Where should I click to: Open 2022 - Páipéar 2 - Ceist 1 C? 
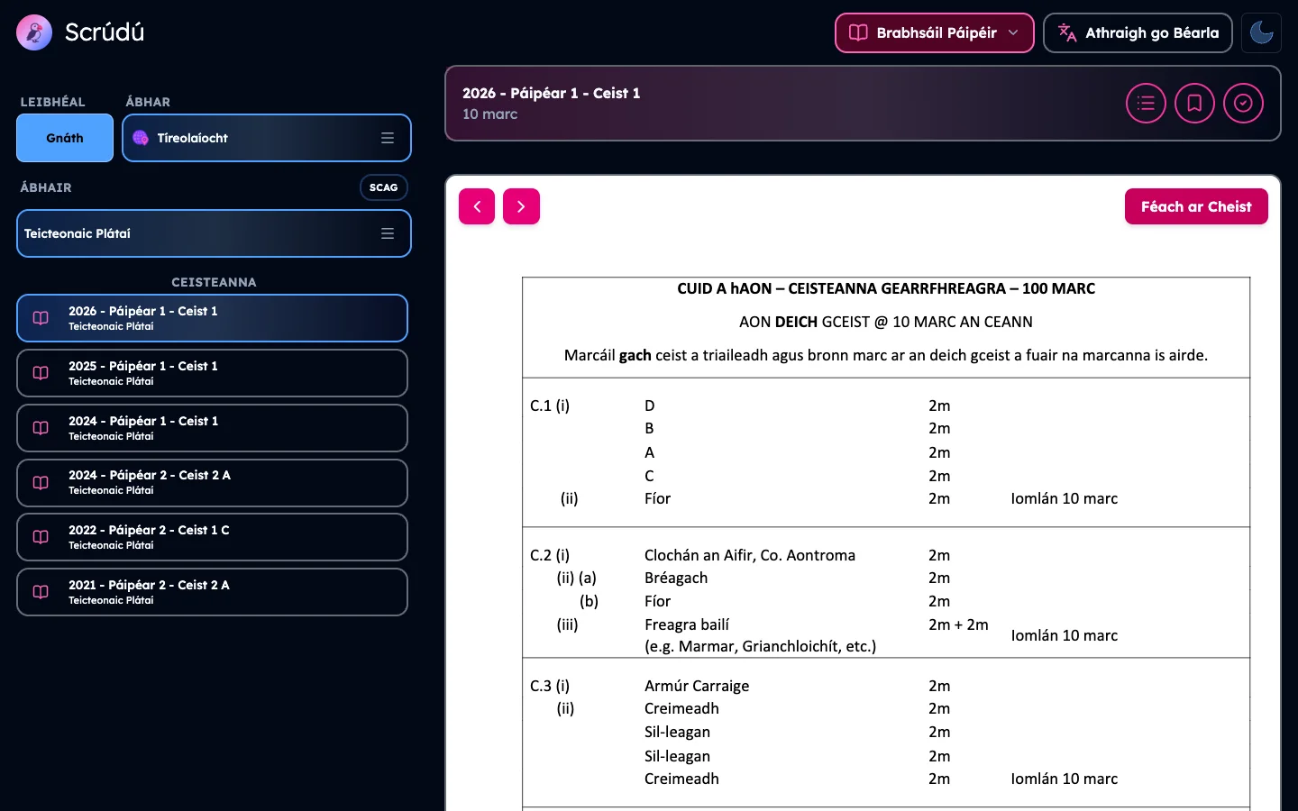coord(212,537)
